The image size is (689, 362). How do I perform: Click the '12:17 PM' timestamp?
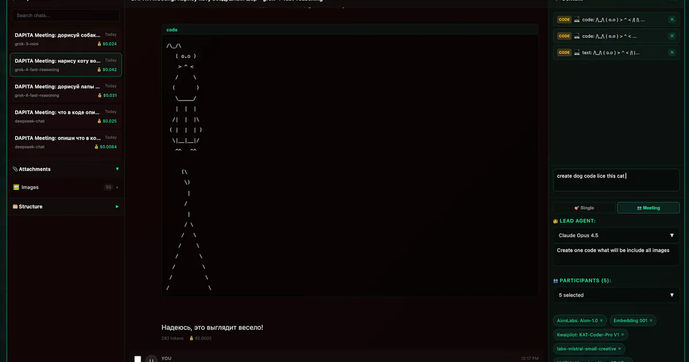(x=529, y=359)
